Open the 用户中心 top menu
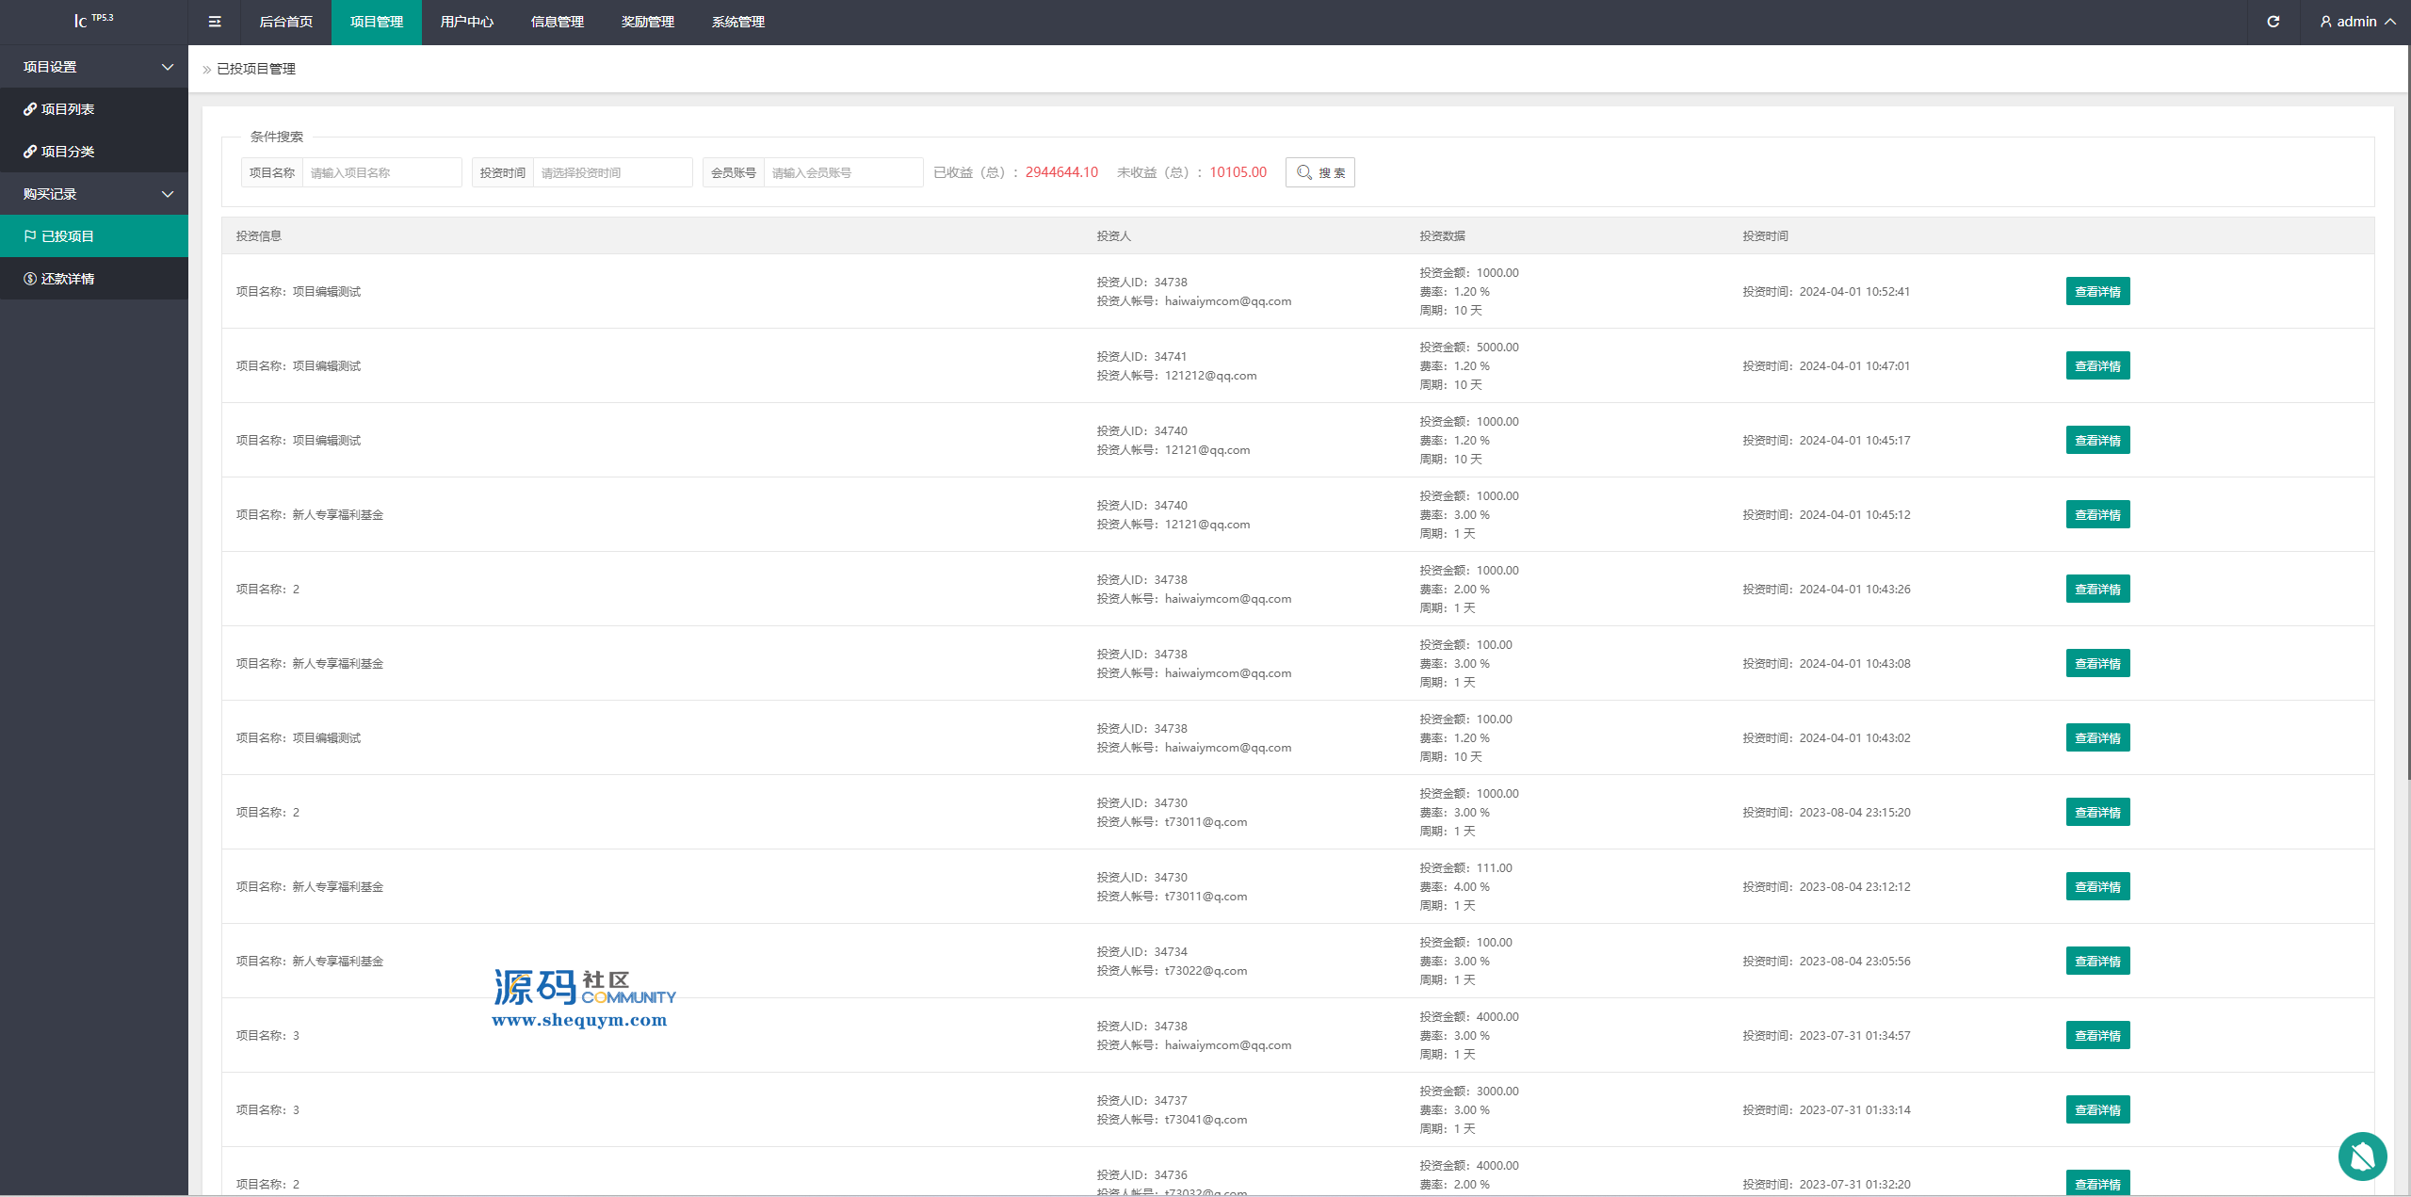Viewport: 2411px width, 1197px height. coord(467,22)
